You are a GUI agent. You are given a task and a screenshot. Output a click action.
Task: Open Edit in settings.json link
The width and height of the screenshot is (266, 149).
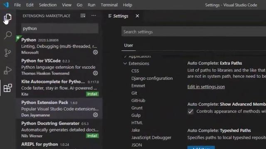(206, 87)
